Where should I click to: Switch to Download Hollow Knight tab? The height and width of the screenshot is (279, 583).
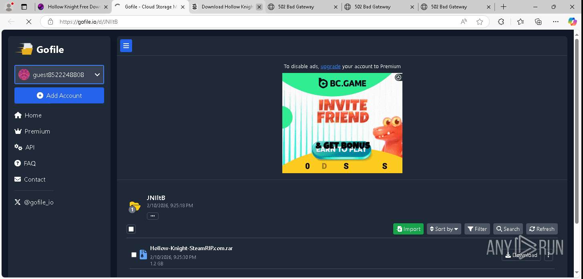point(227,7)
